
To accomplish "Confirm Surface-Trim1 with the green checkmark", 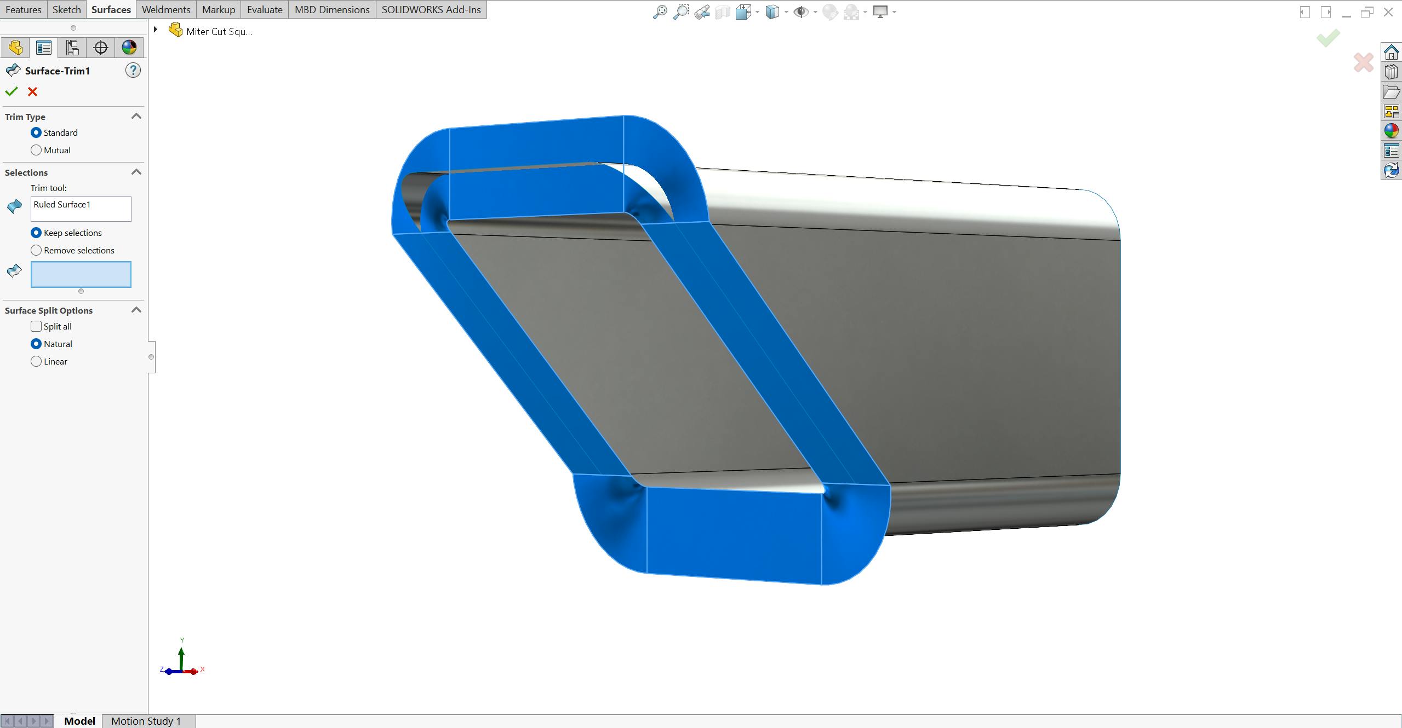I will point(12,91).
